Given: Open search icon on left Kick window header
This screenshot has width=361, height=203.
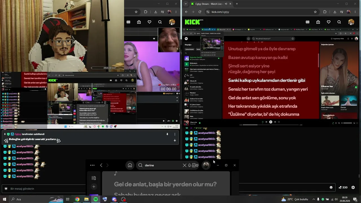Looking at the screenshot, I should [160, 22].
